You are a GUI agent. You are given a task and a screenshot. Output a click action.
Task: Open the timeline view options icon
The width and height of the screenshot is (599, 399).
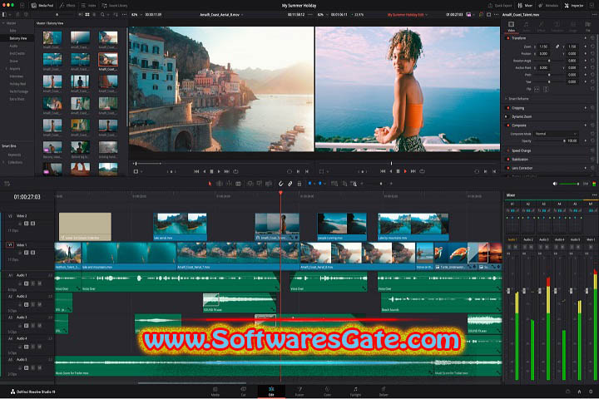click(7, 184)
